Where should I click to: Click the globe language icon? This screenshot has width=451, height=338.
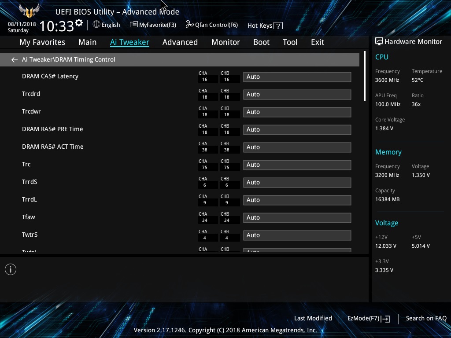coord(96,25)
